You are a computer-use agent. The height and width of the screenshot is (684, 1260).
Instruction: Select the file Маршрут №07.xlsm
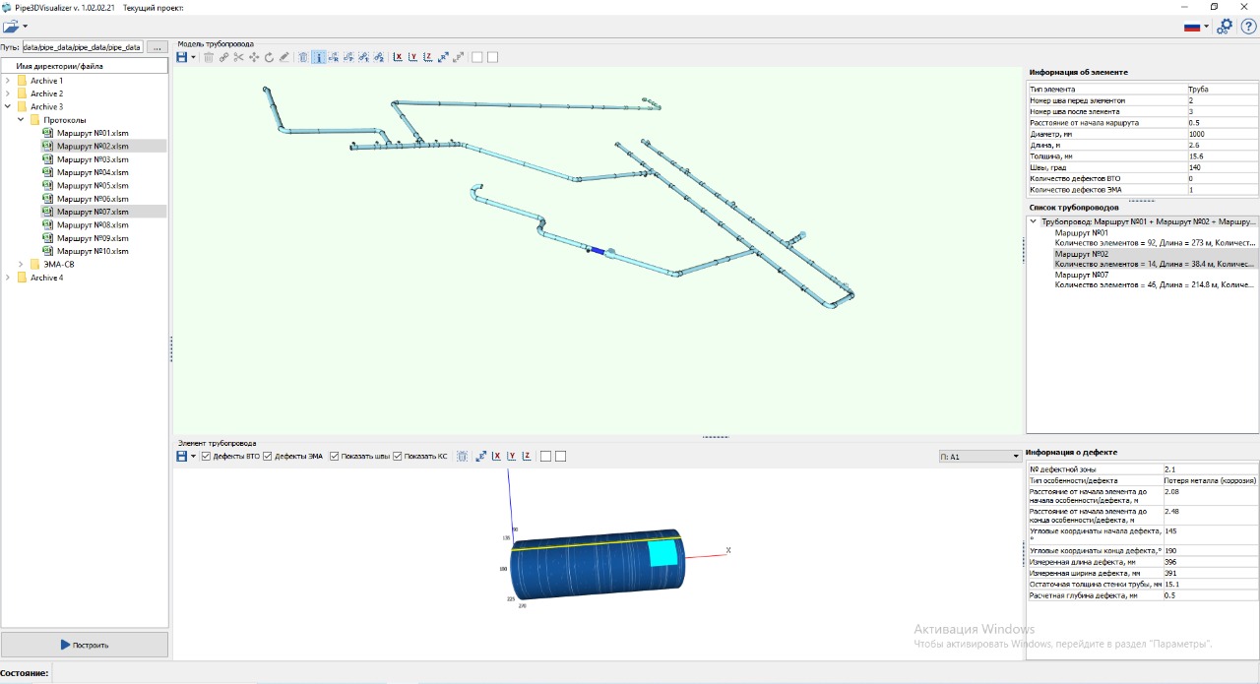[x=93, y=212]
